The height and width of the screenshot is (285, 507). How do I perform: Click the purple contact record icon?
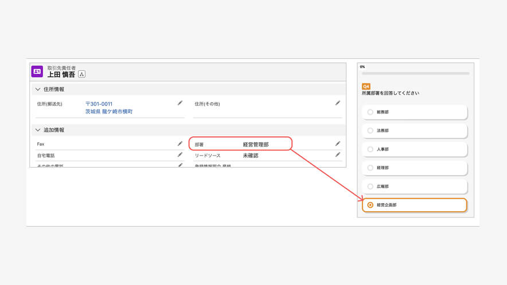pyautogui.click(x=37, y=72)
